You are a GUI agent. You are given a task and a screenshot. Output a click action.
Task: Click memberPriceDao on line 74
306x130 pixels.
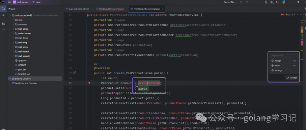click(149, 103)
